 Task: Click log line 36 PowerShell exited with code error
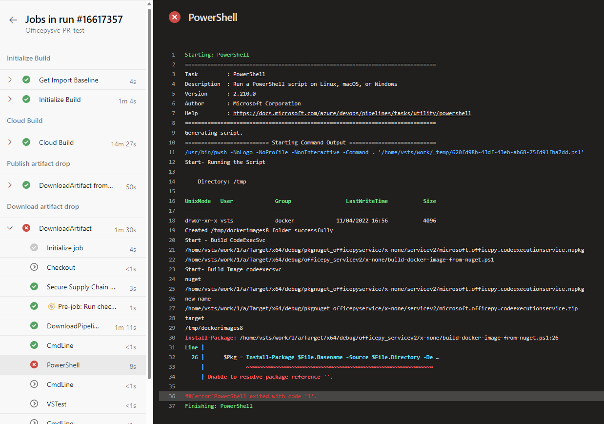pyautogui.click(x=382, y=396)
